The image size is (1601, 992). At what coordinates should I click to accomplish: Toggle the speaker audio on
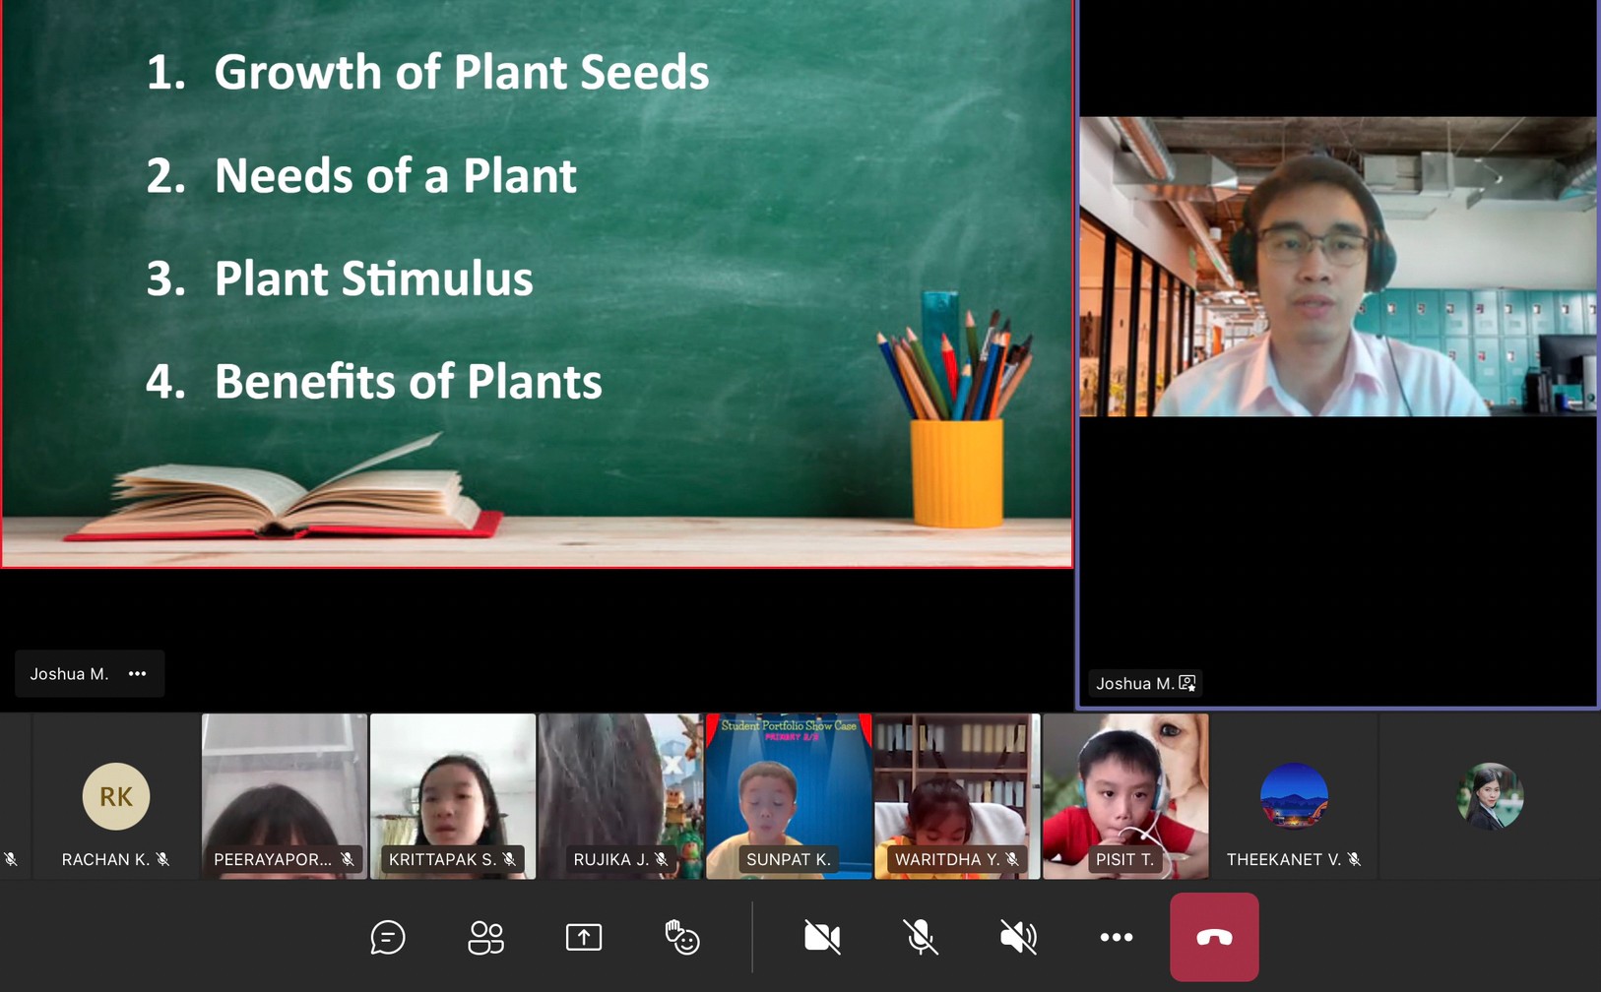1018,937
